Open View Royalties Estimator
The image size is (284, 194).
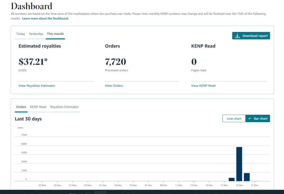coord(37,86)
